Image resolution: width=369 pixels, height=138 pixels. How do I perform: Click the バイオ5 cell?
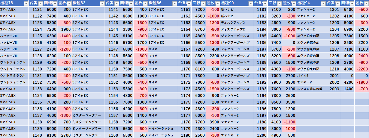(311, 76)
